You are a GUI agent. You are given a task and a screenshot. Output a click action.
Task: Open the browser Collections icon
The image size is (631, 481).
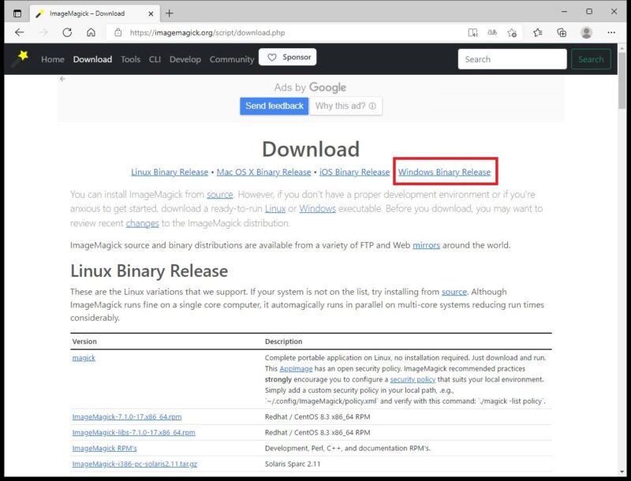pos(562,32)
